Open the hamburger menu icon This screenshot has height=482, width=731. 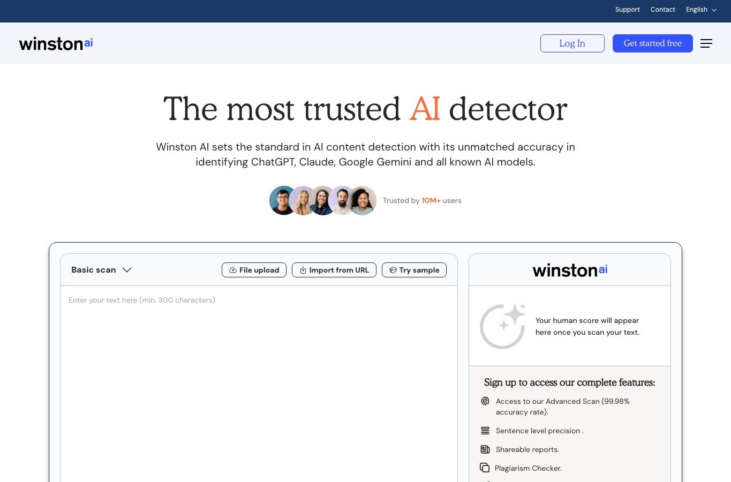[x=706, y=43]
